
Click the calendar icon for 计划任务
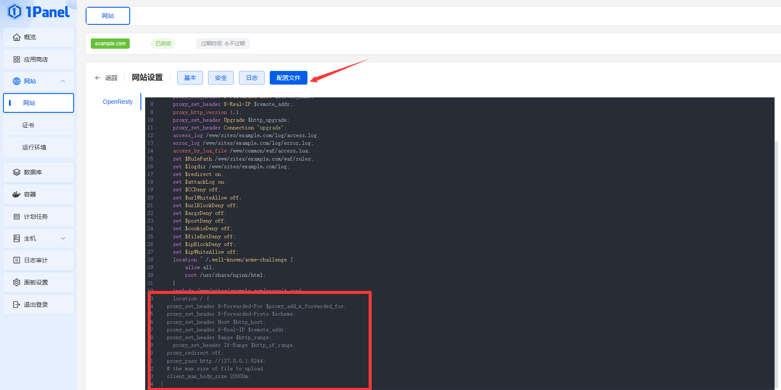[x=17, y=217]
